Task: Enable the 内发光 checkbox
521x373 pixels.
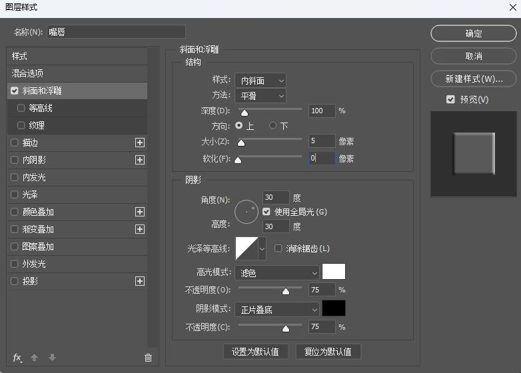Action: (x=14, y=177)
